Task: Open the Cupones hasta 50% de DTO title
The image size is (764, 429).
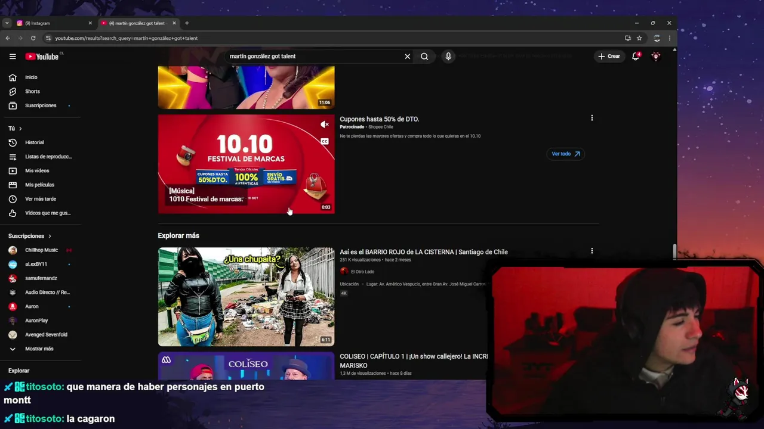Action: pos(379,119)
